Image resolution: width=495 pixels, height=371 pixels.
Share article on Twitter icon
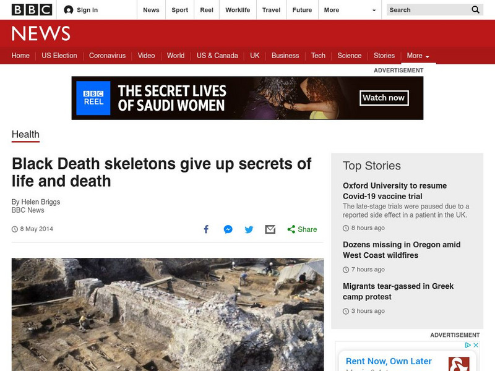pyautogui.click(x=249, y=229)
